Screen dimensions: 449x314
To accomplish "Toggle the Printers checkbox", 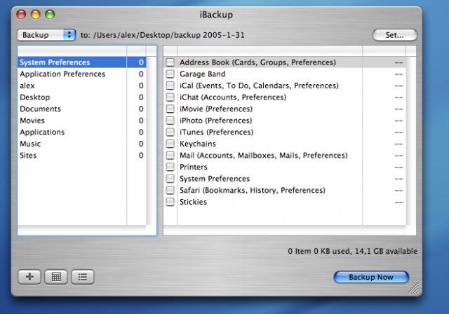I will click(x=170, y=167).
